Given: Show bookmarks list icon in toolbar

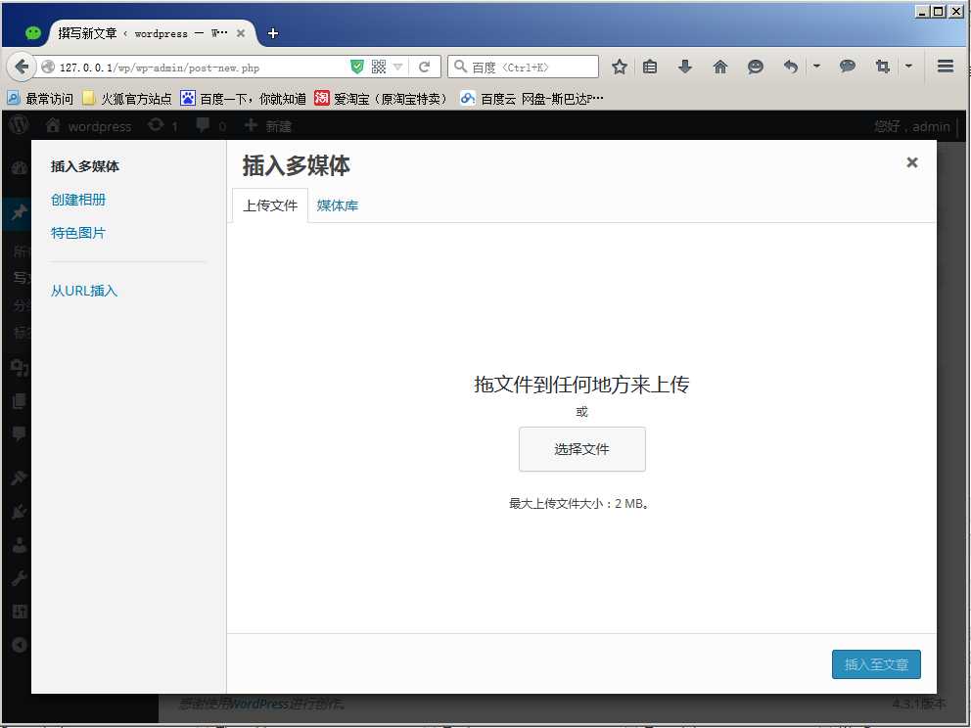Looking at the screenshot, I should pyautogui.click(x=650, y=67).
